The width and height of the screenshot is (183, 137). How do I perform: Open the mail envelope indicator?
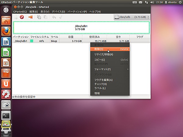click(140, 2)
